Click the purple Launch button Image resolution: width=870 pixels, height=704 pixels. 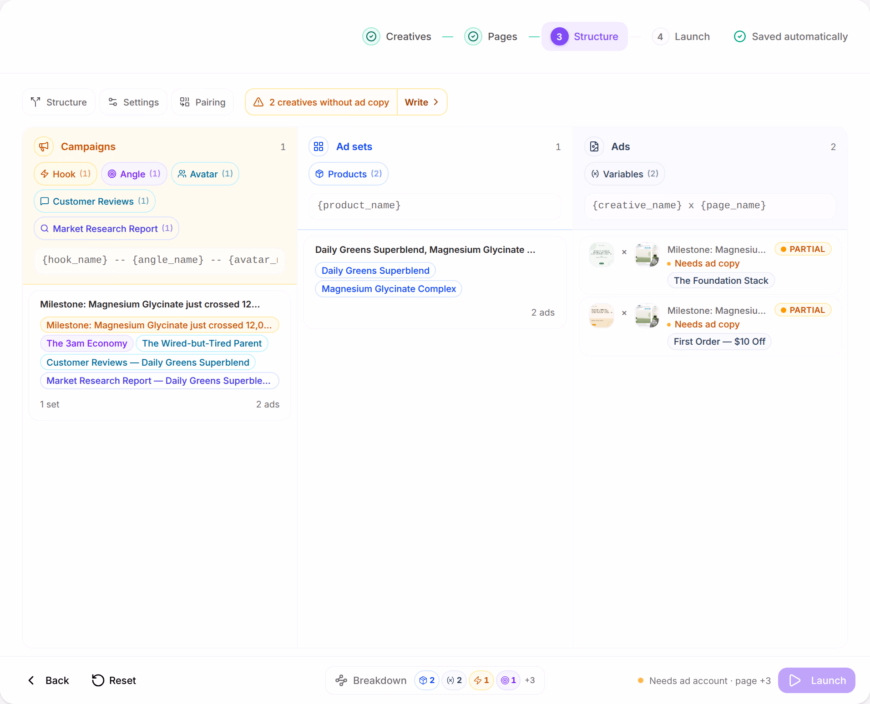[817, 680]
